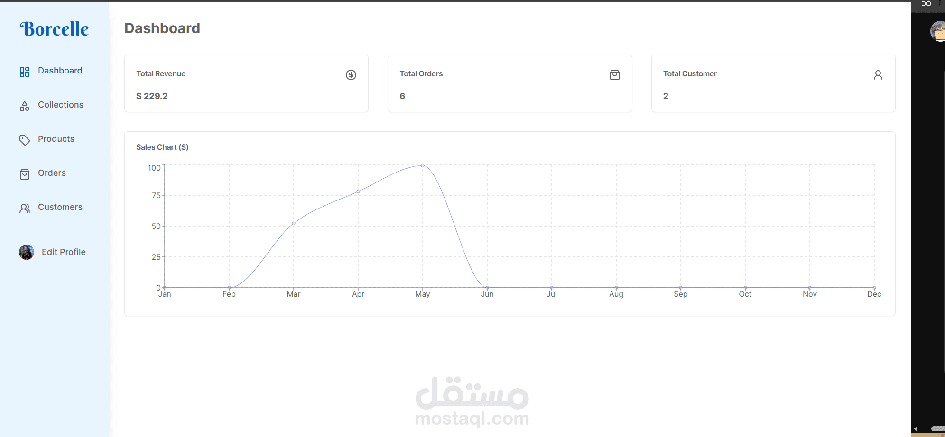945x437 pixels.
Task: Click the avatar in the dark right panel
Action: [938, 31]
